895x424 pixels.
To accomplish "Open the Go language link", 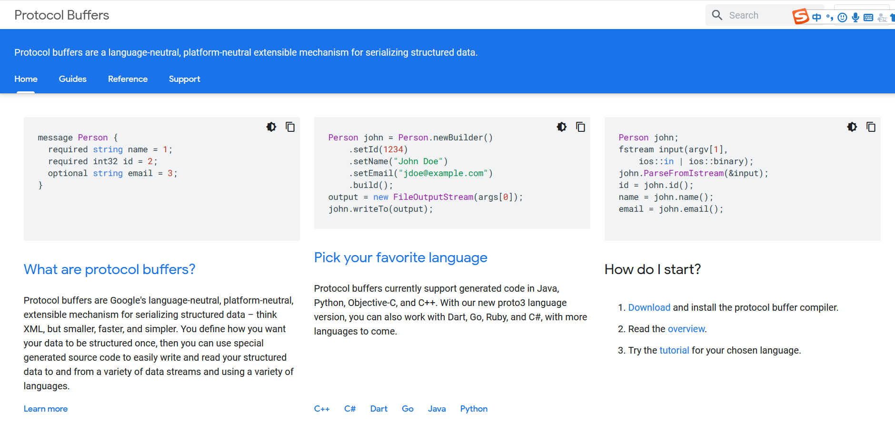I will 408,409.
